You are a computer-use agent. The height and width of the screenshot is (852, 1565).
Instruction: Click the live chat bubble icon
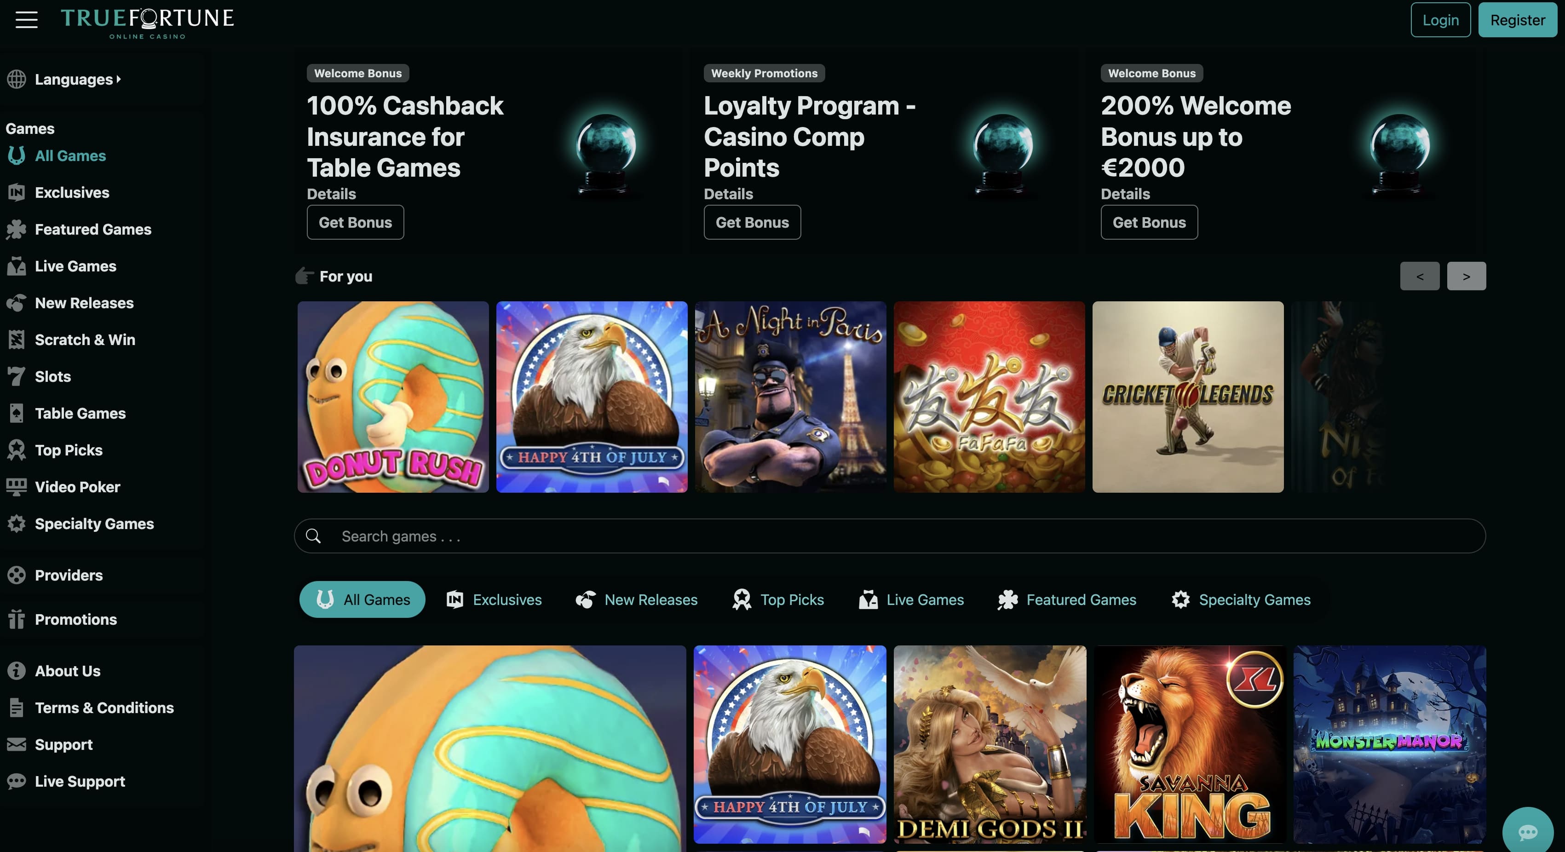click(x=1528, y=831)
